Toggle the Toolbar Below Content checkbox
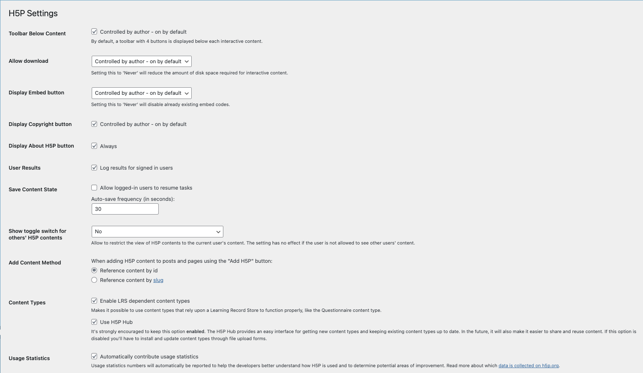 coord(94,32)
